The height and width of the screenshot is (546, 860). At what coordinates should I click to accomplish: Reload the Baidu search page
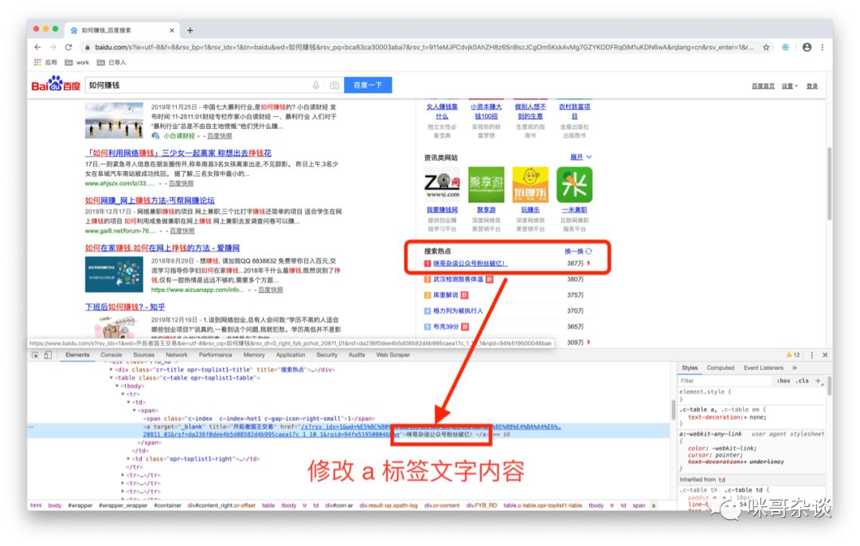click(x=68, y=47)
